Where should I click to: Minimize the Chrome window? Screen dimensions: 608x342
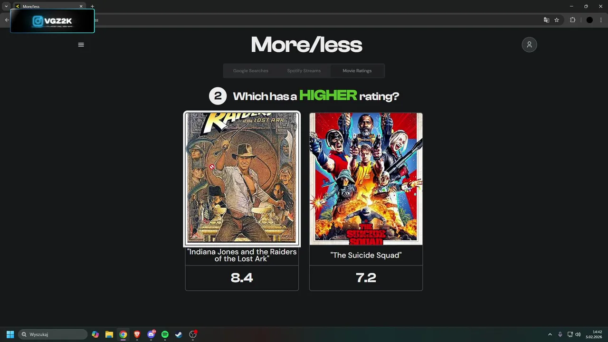[571, 6]
